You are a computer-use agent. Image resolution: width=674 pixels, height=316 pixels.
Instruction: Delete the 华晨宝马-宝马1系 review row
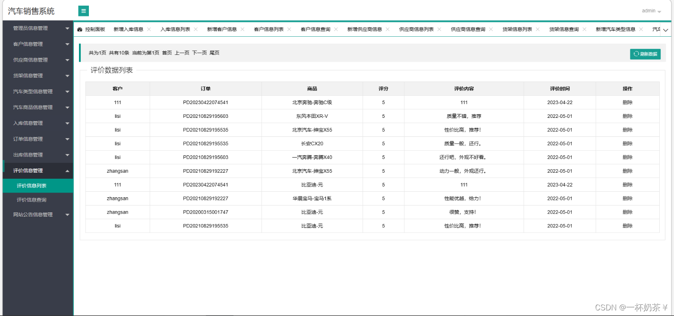[x=627, y=198]
